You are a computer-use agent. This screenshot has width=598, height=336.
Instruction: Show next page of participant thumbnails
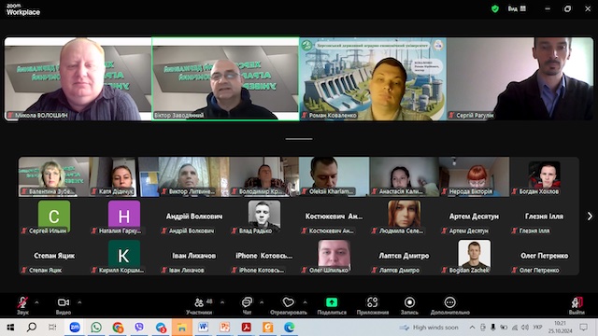click(590, 216)
